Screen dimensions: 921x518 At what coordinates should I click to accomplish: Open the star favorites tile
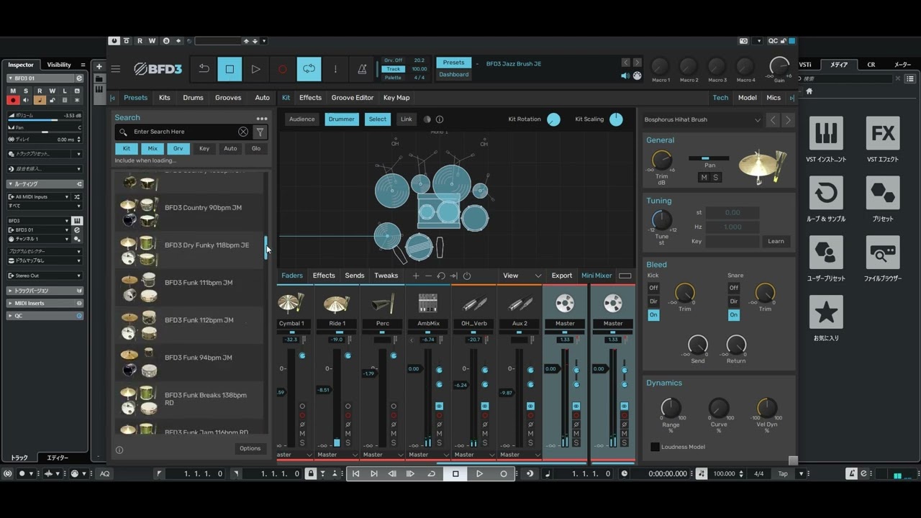pos(826,312)
